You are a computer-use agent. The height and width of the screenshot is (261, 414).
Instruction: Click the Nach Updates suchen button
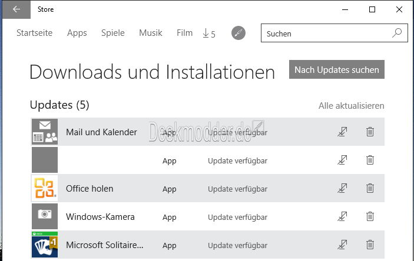tap(337, 69)
